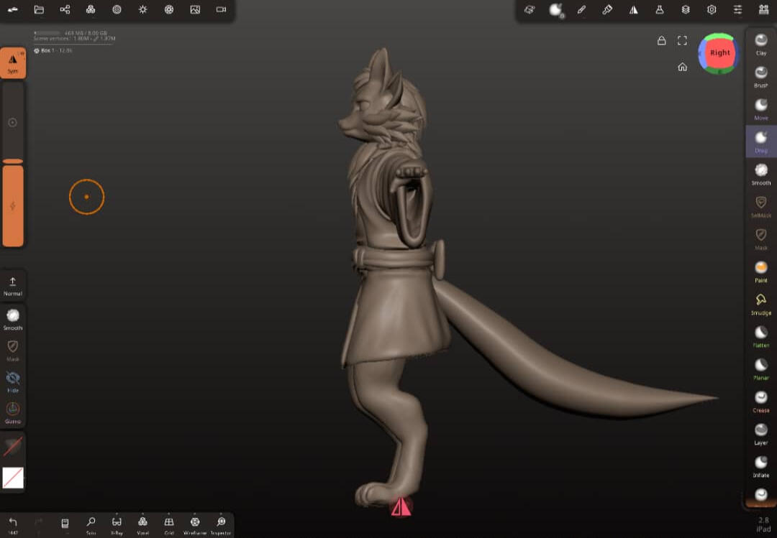Open the Settings gear menu

pos(712,9)
